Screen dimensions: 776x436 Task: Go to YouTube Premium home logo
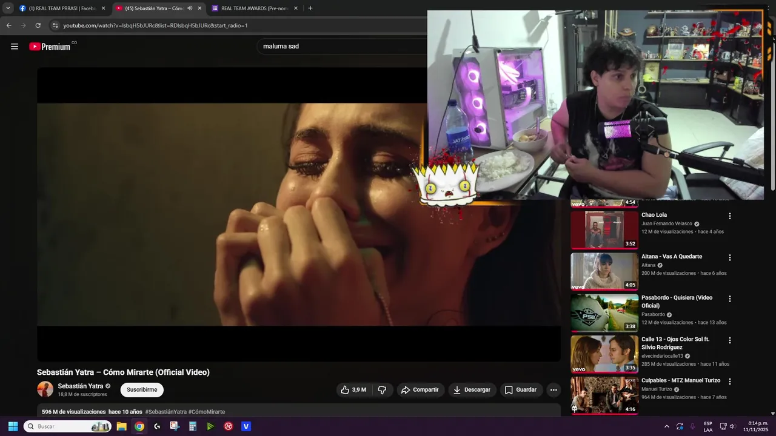click(50, 47)
